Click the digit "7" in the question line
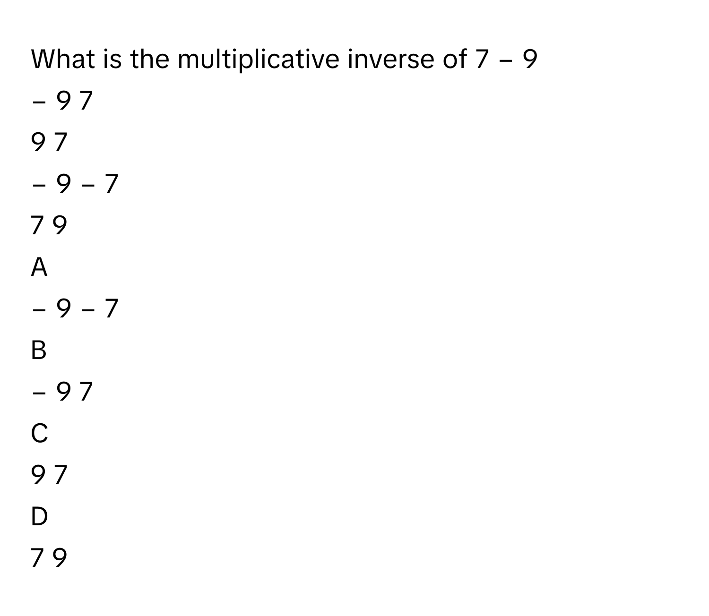Screen dimensions: 709x616 (x=480, y=60)
